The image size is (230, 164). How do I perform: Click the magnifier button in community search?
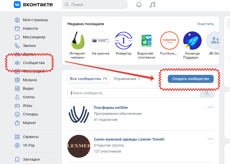point(207,93)
